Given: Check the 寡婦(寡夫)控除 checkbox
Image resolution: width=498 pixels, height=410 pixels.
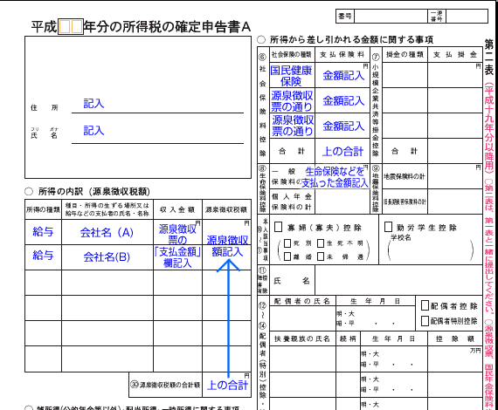Looking at the screenshot, I should point(278,227).
